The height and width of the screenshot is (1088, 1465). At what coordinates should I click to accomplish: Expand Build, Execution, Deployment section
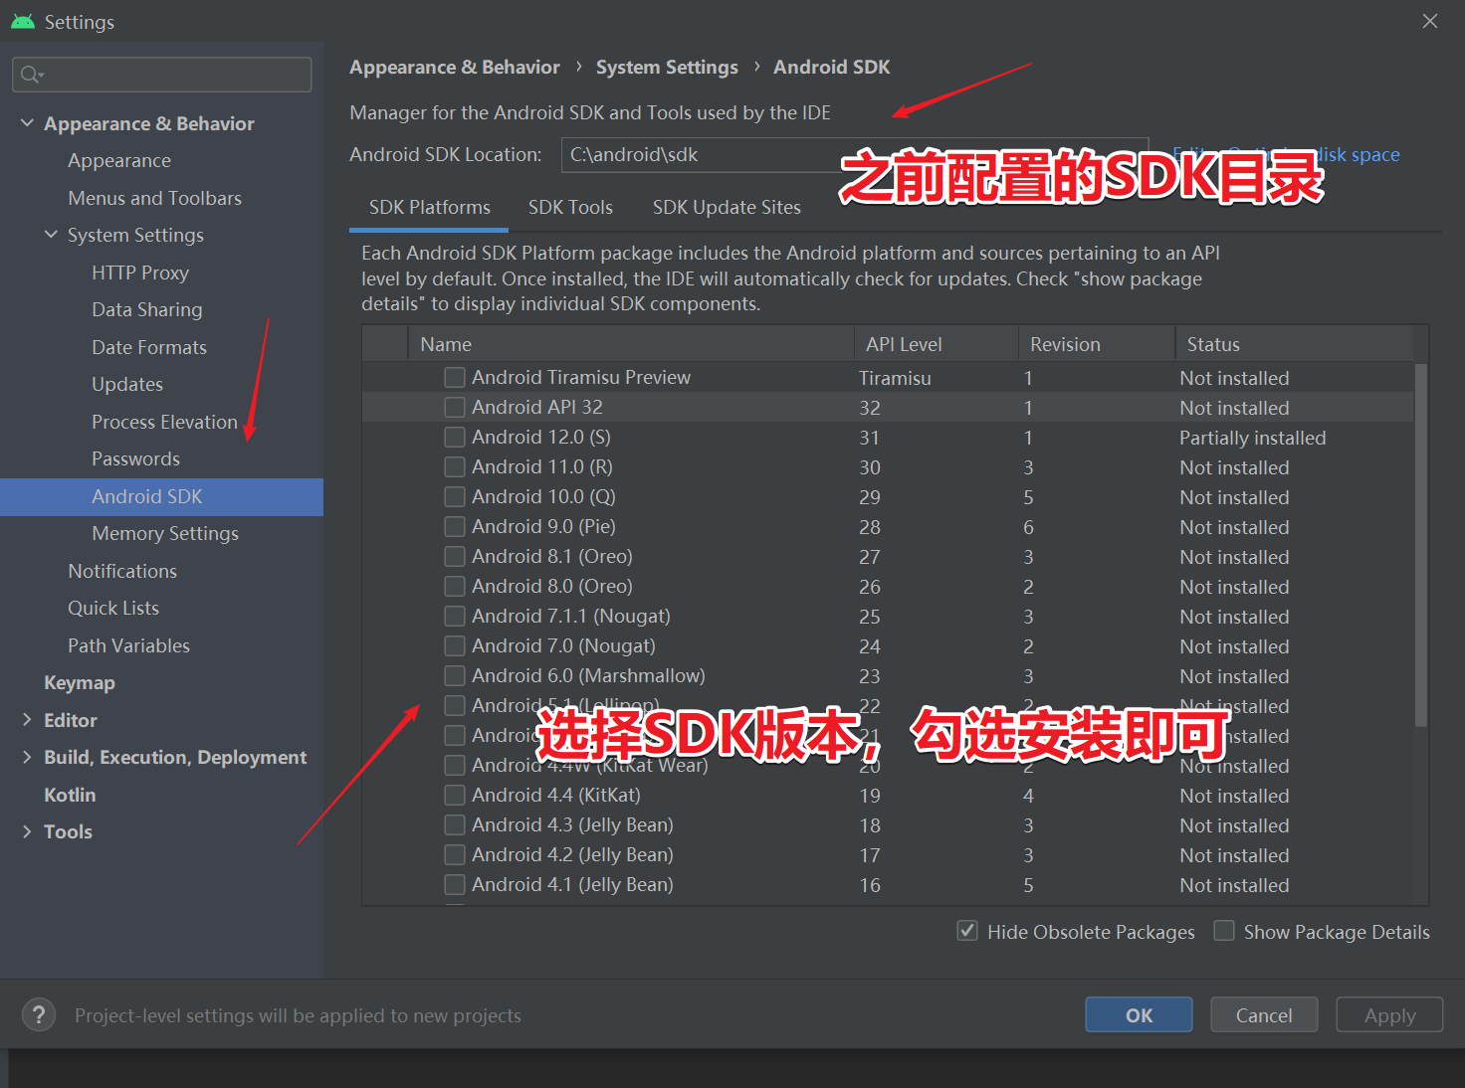[27, 757]
